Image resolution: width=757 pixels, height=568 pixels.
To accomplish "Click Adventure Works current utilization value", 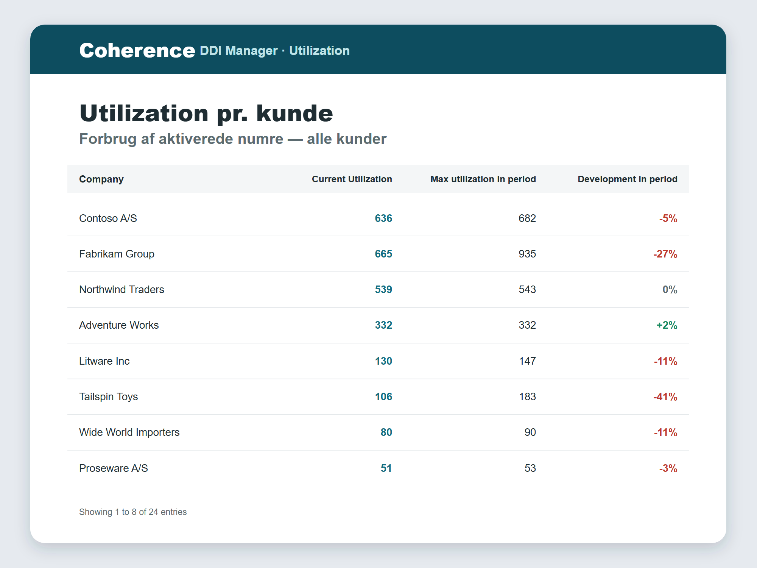I will [383, 325].
